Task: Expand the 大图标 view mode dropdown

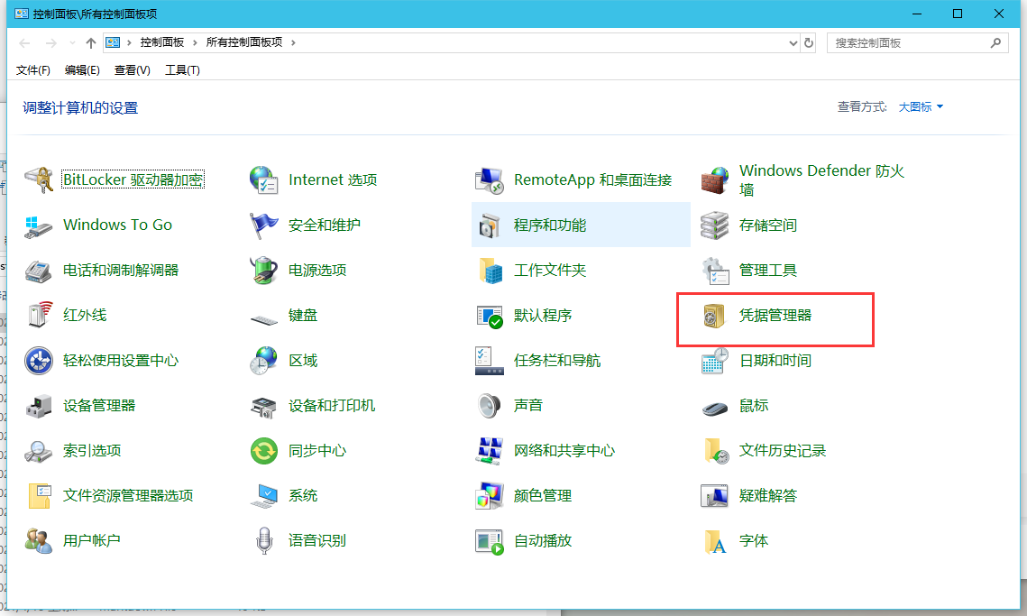Action: tap(921, 107)
